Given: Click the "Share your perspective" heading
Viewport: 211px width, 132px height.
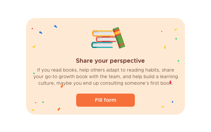Looking at the screenshot, I should click(x=110, y=61).
